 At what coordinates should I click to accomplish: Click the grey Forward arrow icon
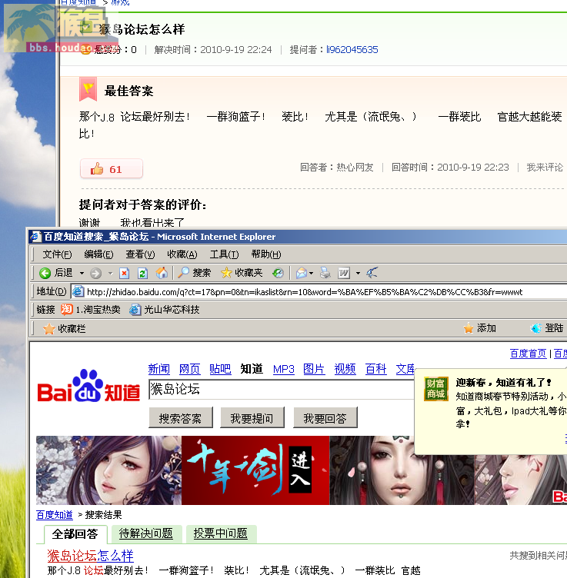point(95,273)
